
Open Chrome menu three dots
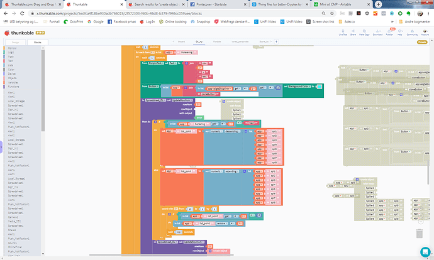(428, 13)
